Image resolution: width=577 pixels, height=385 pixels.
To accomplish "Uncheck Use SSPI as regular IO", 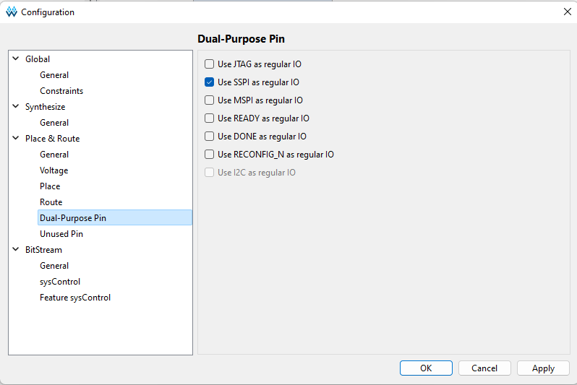I will (210, 82).
